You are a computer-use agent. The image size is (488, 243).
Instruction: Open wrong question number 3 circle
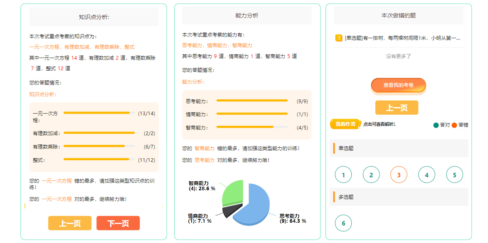coord(399,175)
